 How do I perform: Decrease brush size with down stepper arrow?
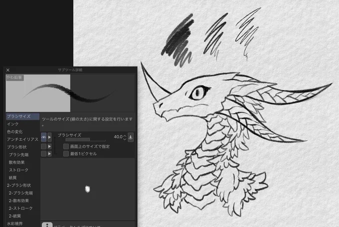[125, 139]
